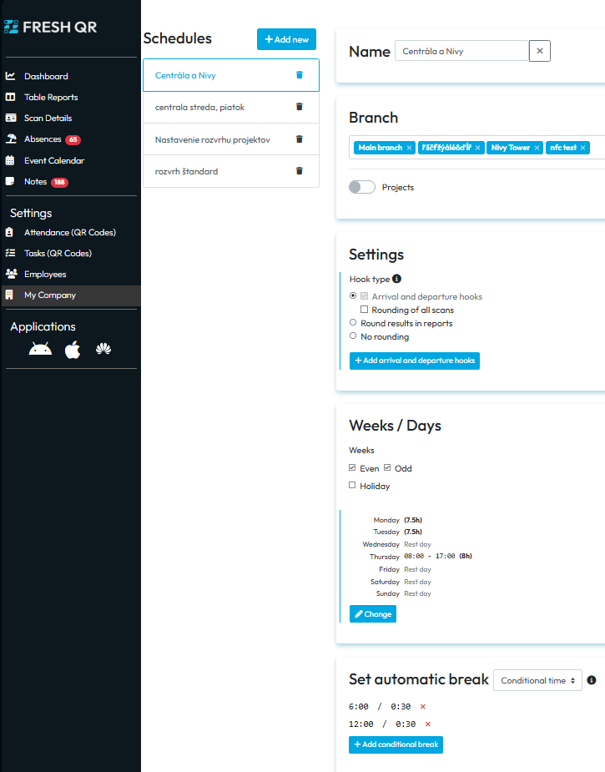The image size is (605, 772).
Task: Open the Conditional time dropdown
Action: [x=537, y=680]
